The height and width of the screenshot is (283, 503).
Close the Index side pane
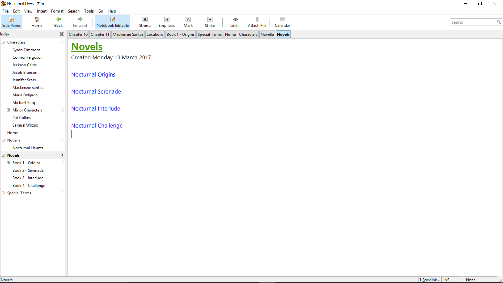[62, 34]
